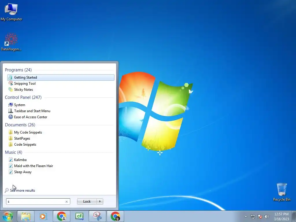This screenshot has width=296, height=222.
Task: Click Sleep Away music file icon
Action: (11, 172)
